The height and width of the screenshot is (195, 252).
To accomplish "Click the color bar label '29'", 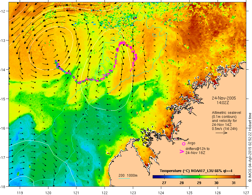I will (x=199, y=183).
